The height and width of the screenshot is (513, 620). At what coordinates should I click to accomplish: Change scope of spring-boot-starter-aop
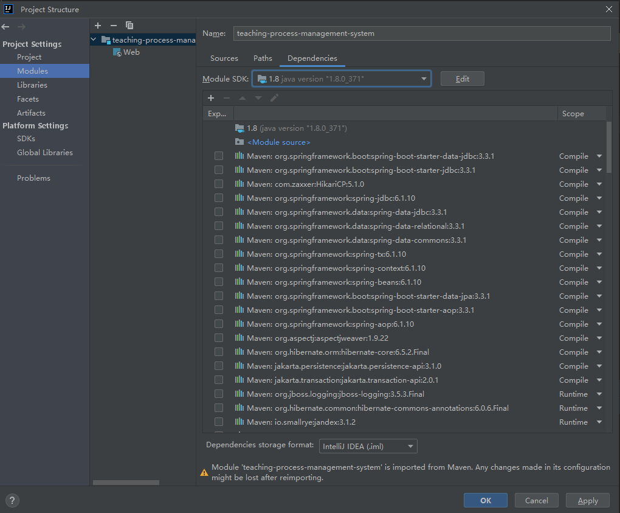point(599,310)
